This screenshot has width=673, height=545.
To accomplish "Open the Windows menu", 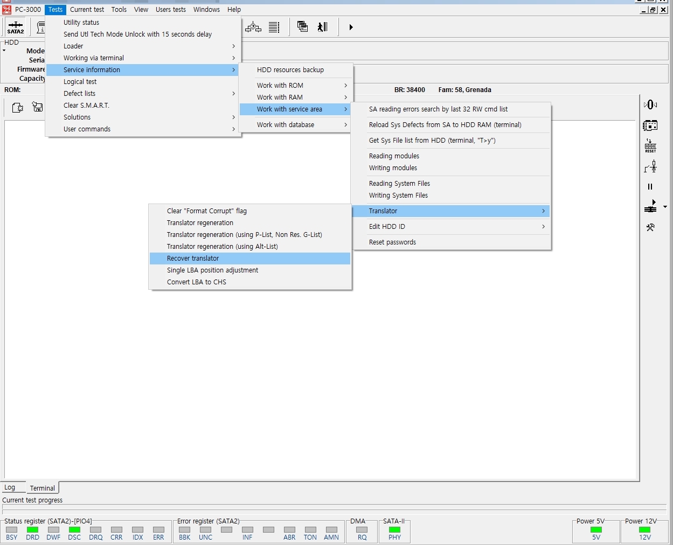I will click(x=206, y=9).
